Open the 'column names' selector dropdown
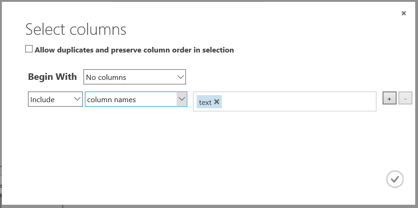Image resolution: width=418 pixels, height=208 pixels. [136, 99]
